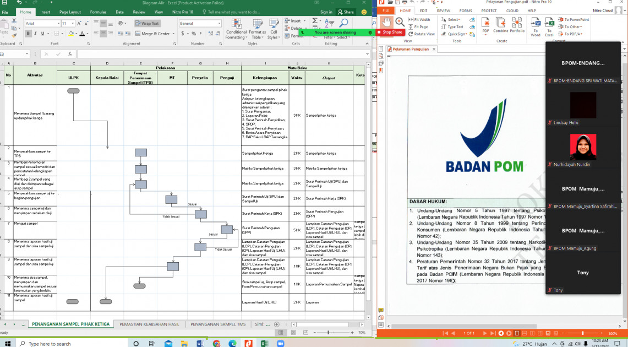Click Share button in Excel
Viewport: 628px width, 347px height.
(346, 12)
